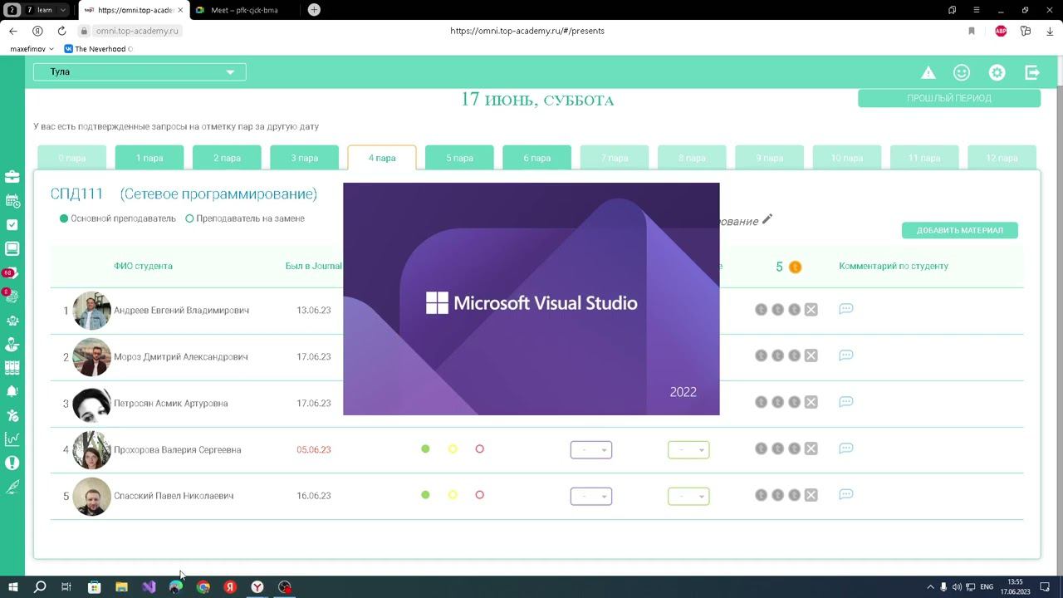
Task: Select 'Преподаватель на замене' radio option
Action: (245, 218)
